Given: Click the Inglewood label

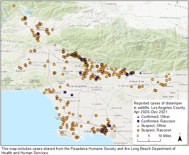Looking at the screenshot, I should [x=73, y=101].
